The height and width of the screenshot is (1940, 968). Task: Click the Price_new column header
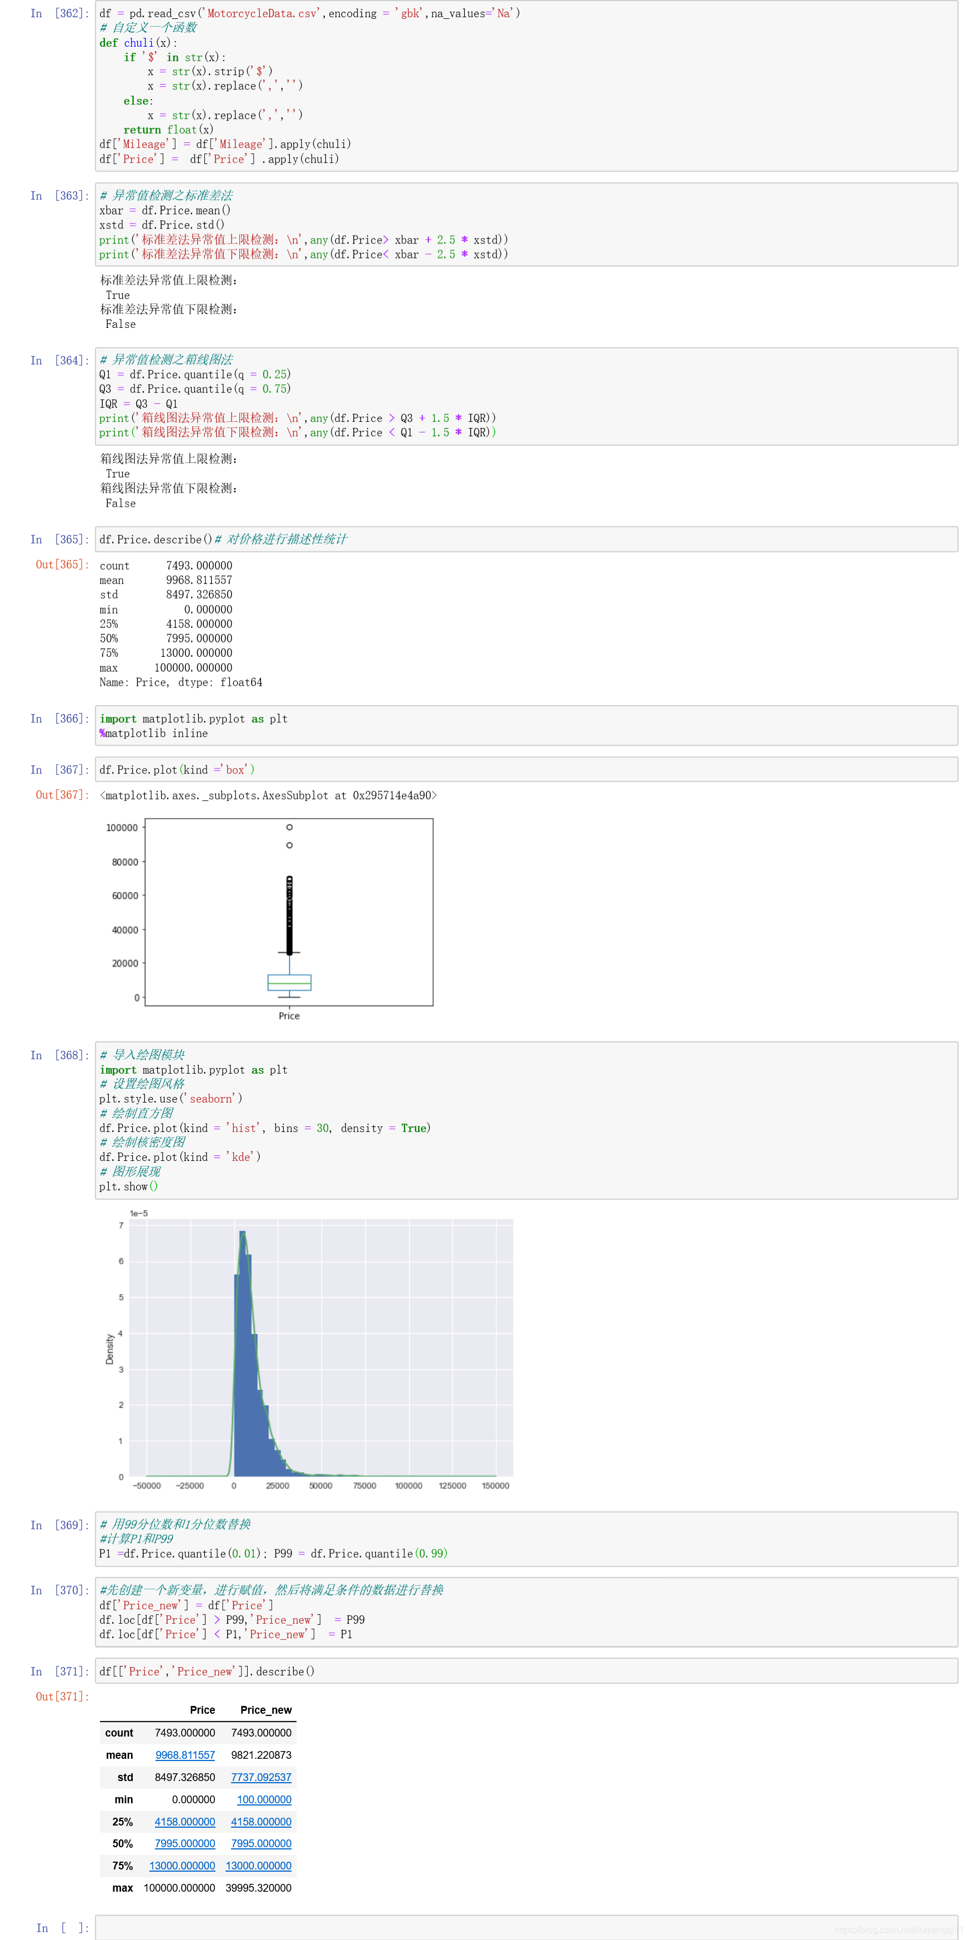[x=265, y=1709]
